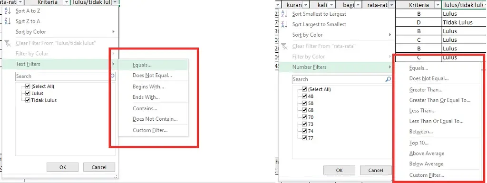Uncheck the 68 value checkbox

(x=304, y=110)
